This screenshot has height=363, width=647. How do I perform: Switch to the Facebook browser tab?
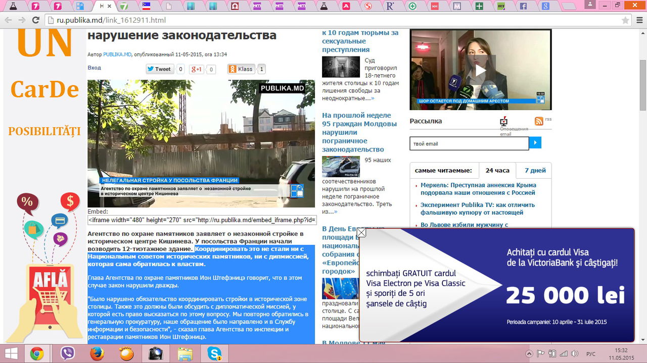coord(523,7)
